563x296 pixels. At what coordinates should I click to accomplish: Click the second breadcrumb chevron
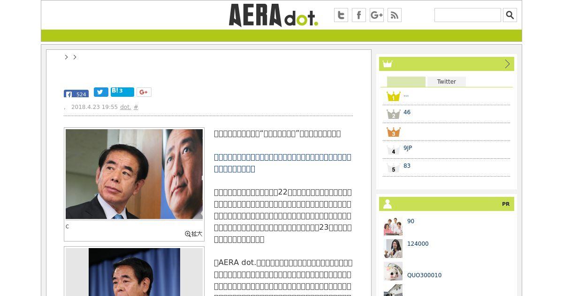(x=75, y=57)
